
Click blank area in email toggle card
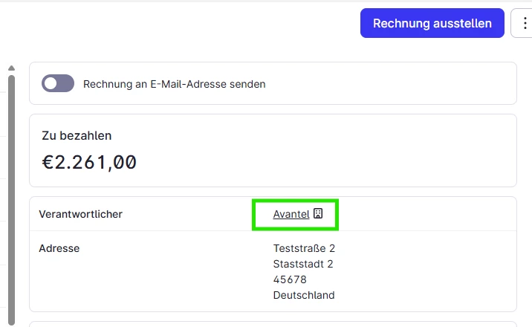tap(390, 83)
